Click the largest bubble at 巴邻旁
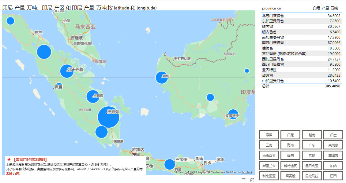 (109, 117)
